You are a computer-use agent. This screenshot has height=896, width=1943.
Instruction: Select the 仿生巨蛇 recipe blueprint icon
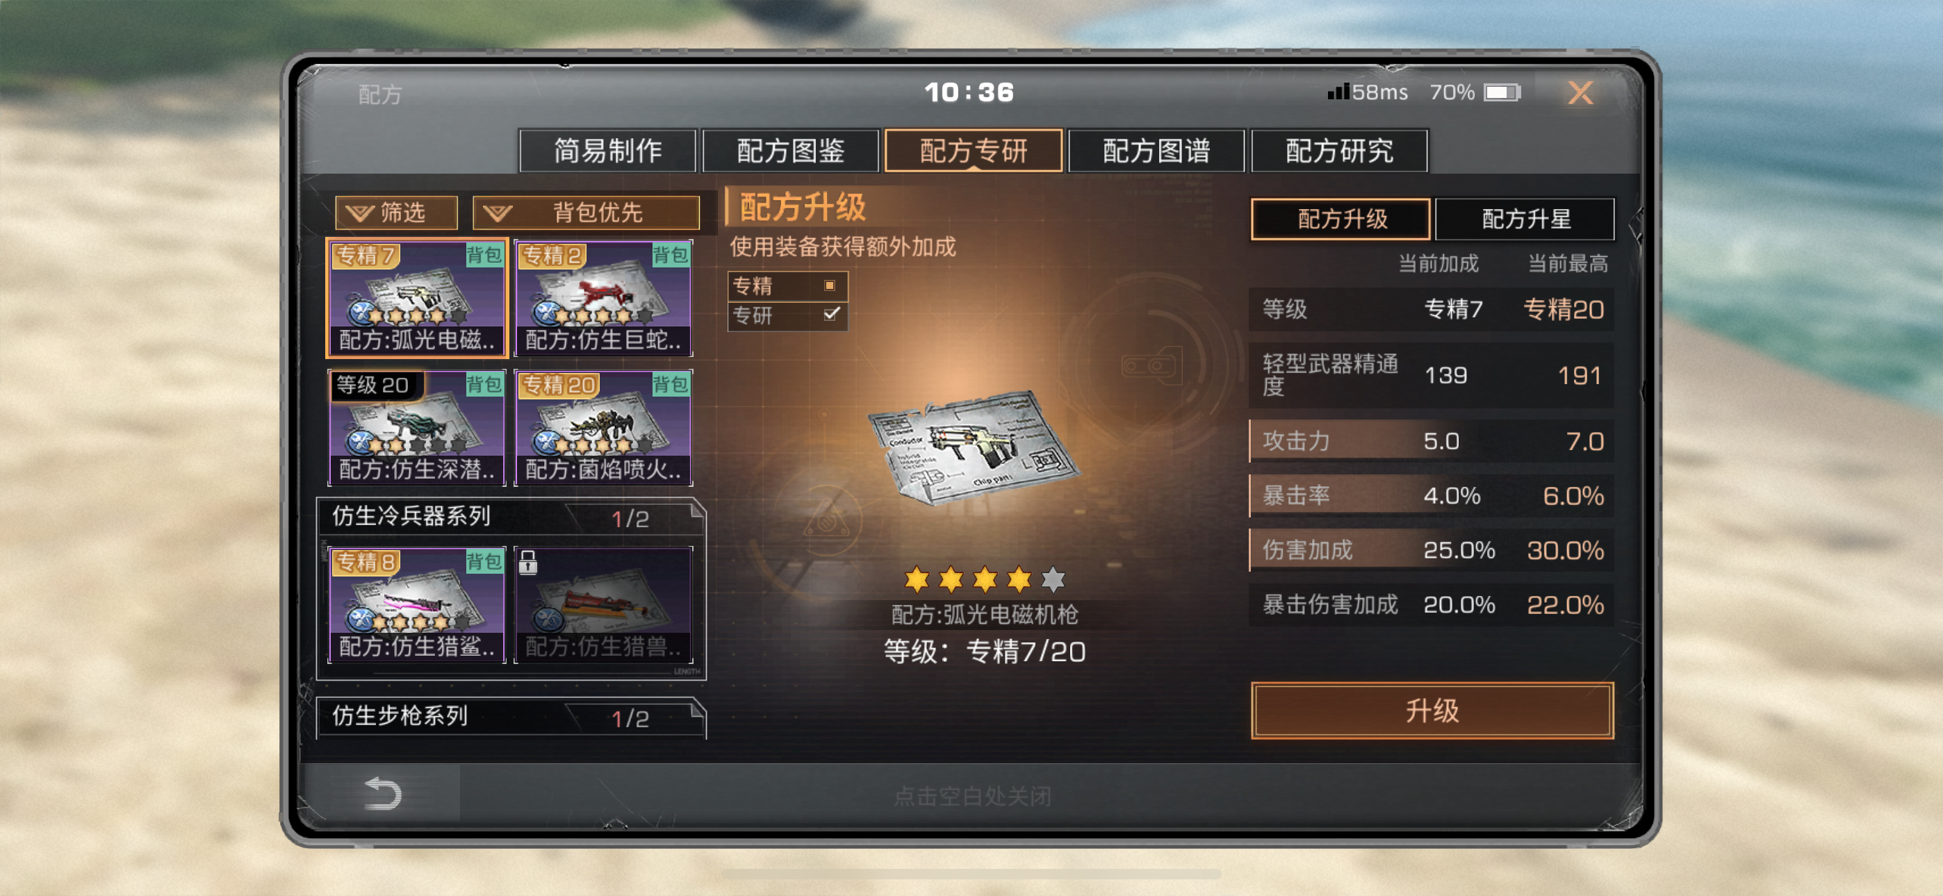coord(603,297)
